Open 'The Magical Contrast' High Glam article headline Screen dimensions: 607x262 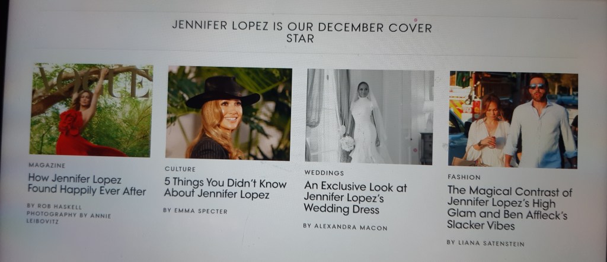(509, 208)
